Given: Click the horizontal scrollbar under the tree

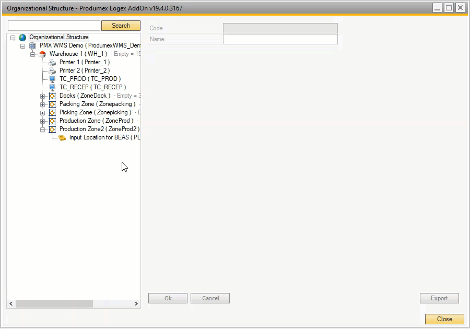Looking at the screenshot, I should pyautogui.click(x=54, y=303).
